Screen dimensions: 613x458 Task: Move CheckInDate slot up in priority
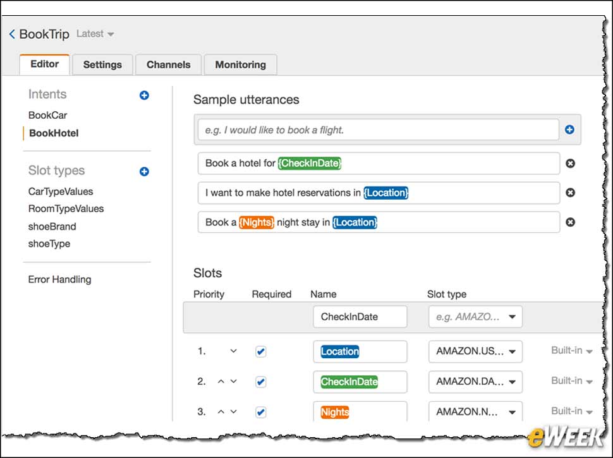(221, 382)
